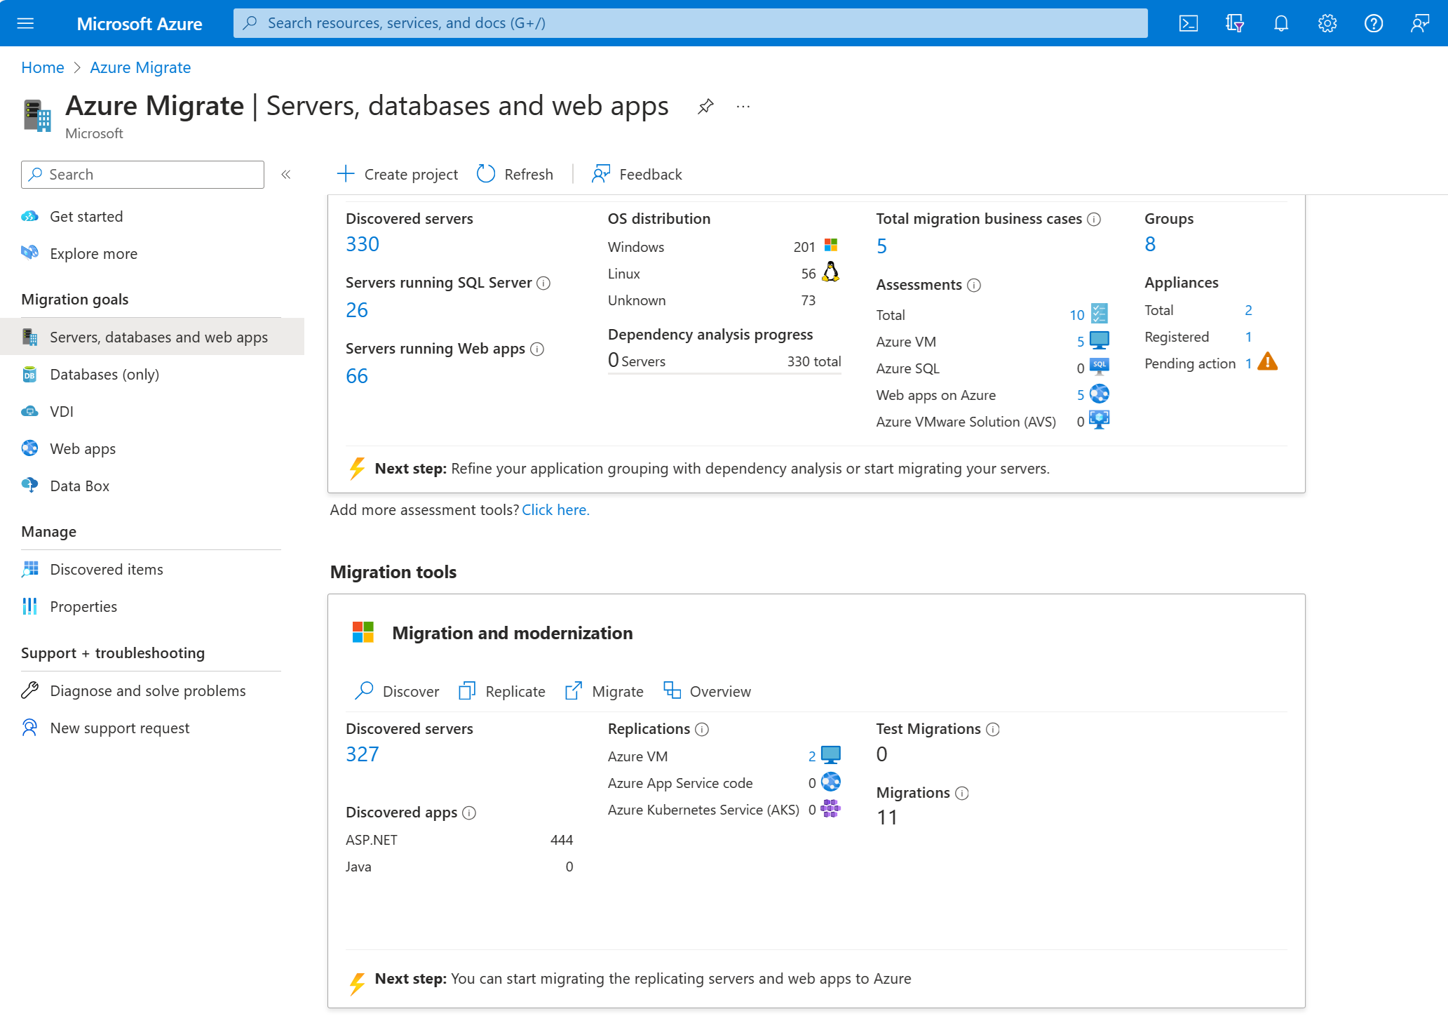Collapse the left navigation panel
The width and height of the screenshot is (1448, 1016).
coord(285,174)
